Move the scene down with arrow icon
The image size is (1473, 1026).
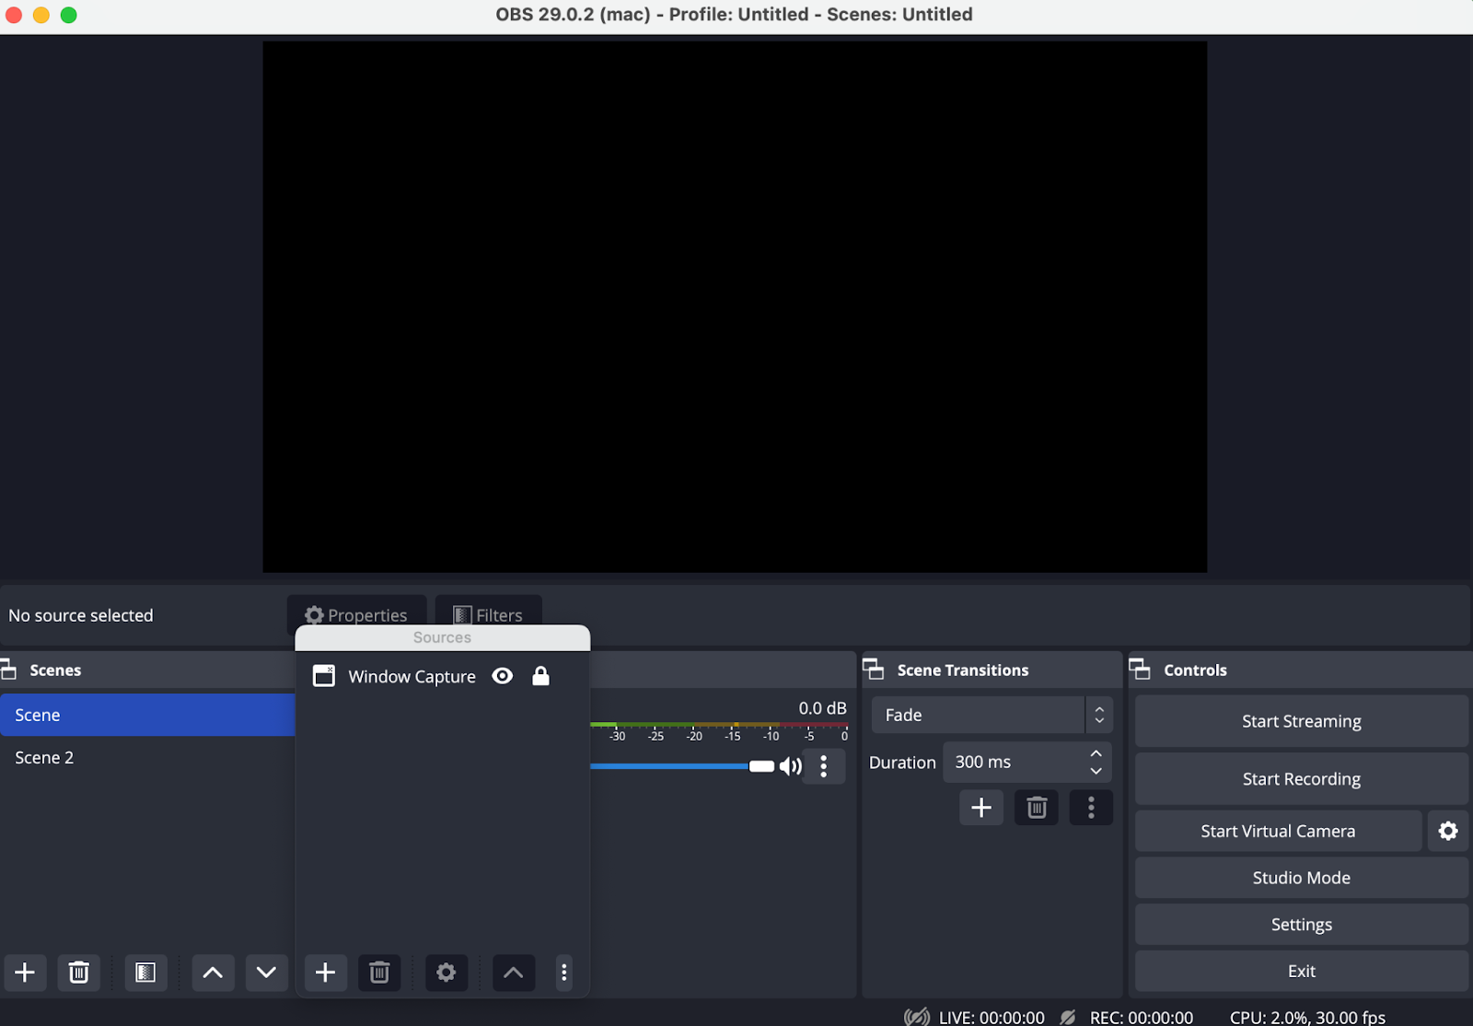coord(266,973)
